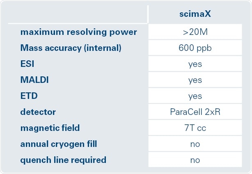252x174 pixels.
Task: Click the yes value for ETD
Action: 195,96
